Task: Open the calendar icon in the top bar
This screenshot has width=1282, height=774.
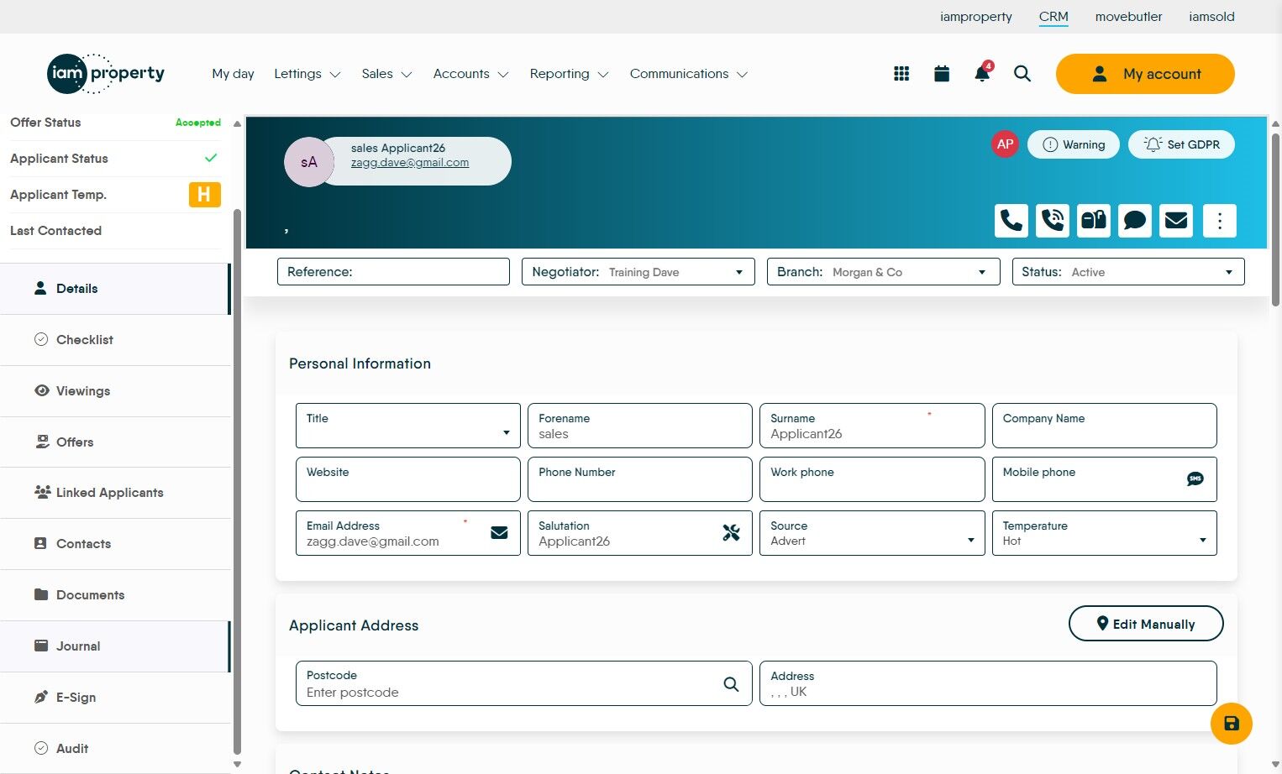Action: coord(941,73)
